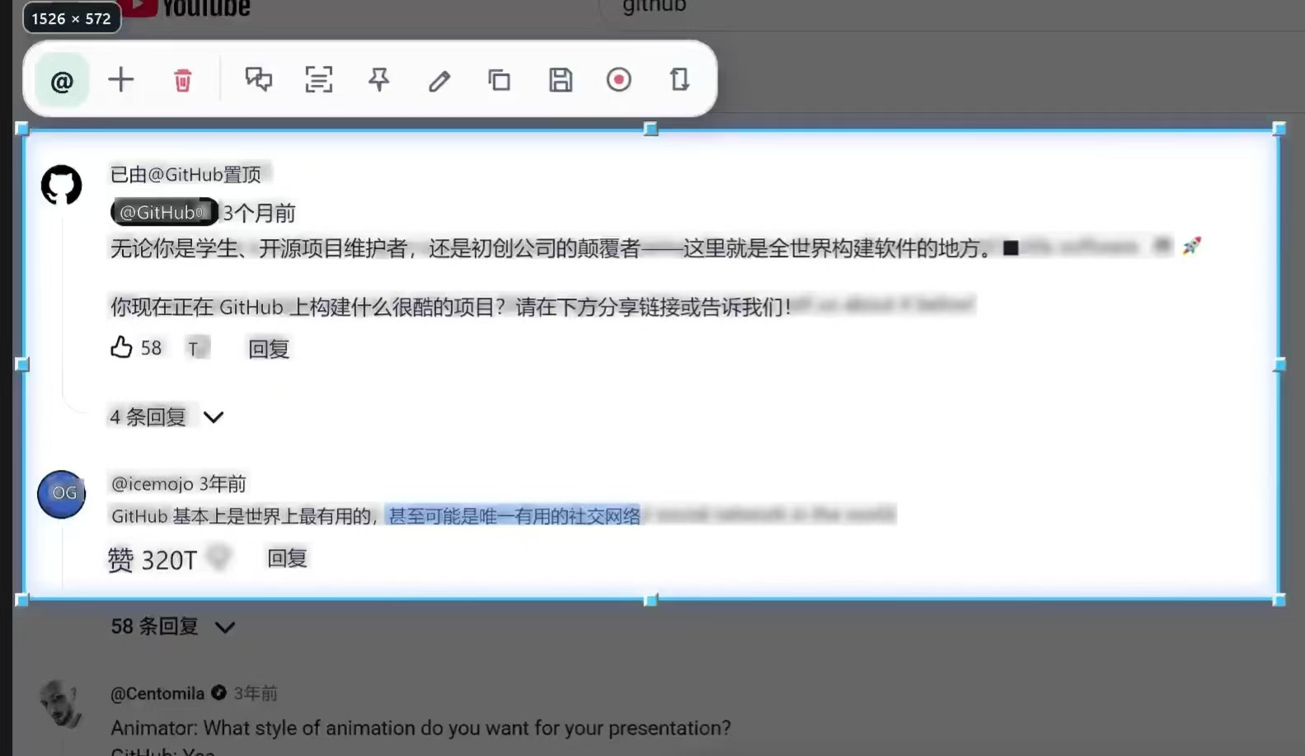Open the translate chat-bubbles tool

[x=259, y=79]
